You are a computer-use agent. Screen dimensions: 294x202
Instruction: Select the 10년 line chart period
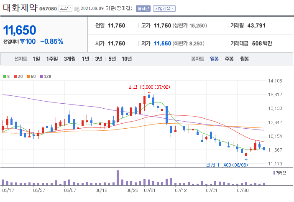127,59
